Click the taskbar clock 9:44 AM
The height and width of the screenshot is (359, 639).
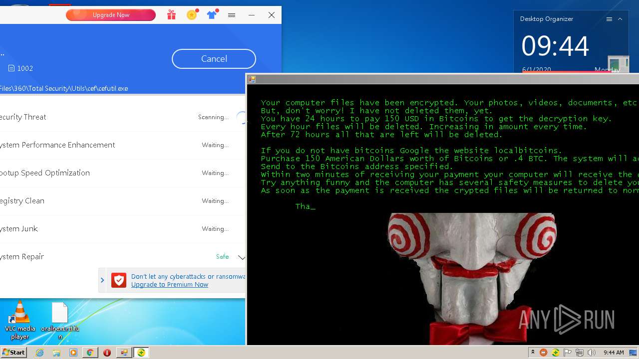(614, 353)
